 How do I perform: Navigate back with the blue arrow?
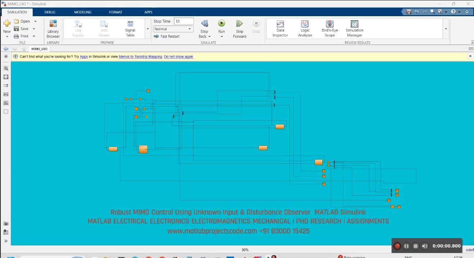click(6, 49)
